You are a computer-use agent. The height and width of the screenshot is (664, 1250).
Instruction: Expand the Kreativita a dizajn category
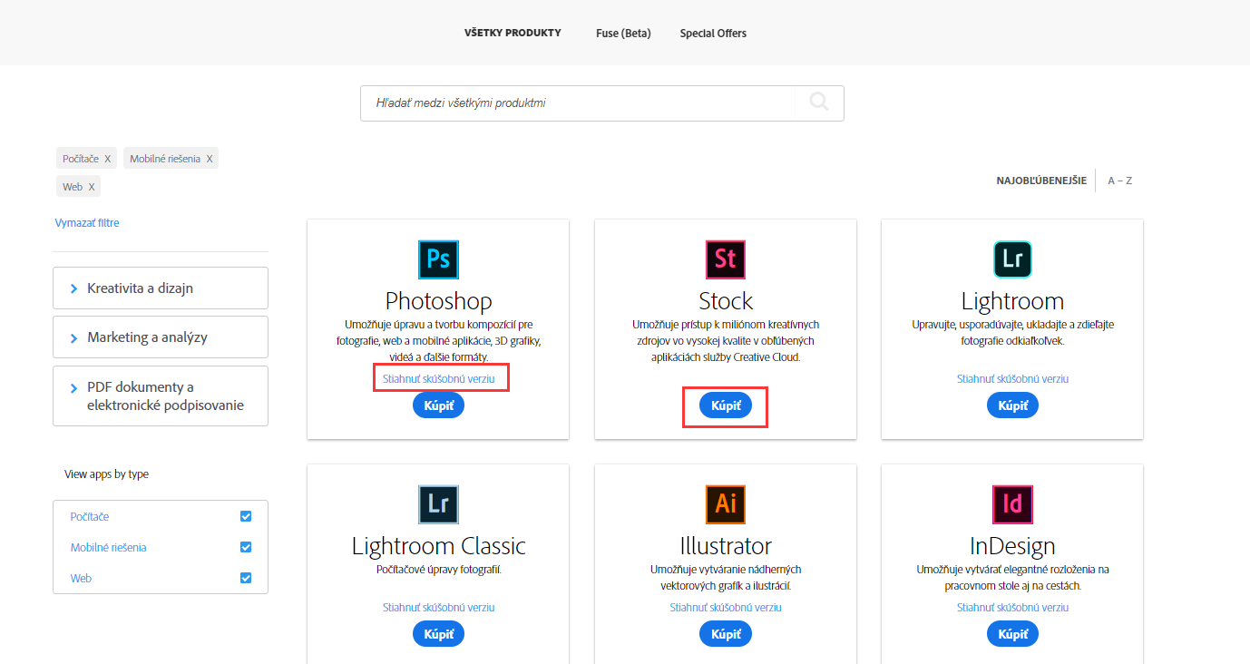tap(161, 288)
